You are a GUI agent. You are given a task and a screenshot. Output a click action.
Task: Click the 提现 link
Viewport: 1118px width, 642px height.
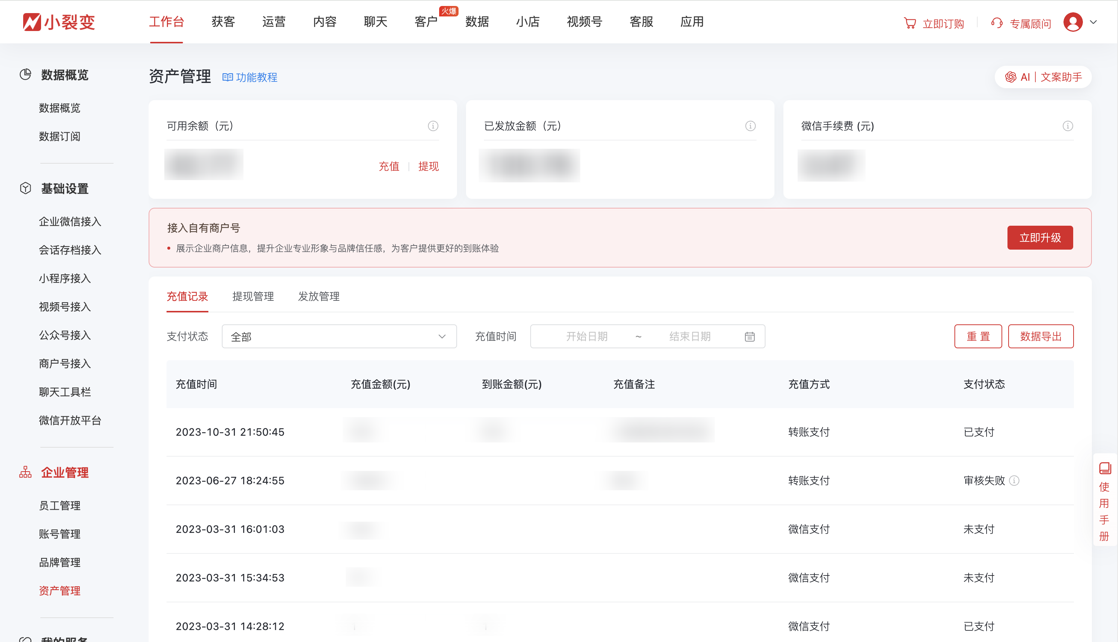(x=429, y=167)
